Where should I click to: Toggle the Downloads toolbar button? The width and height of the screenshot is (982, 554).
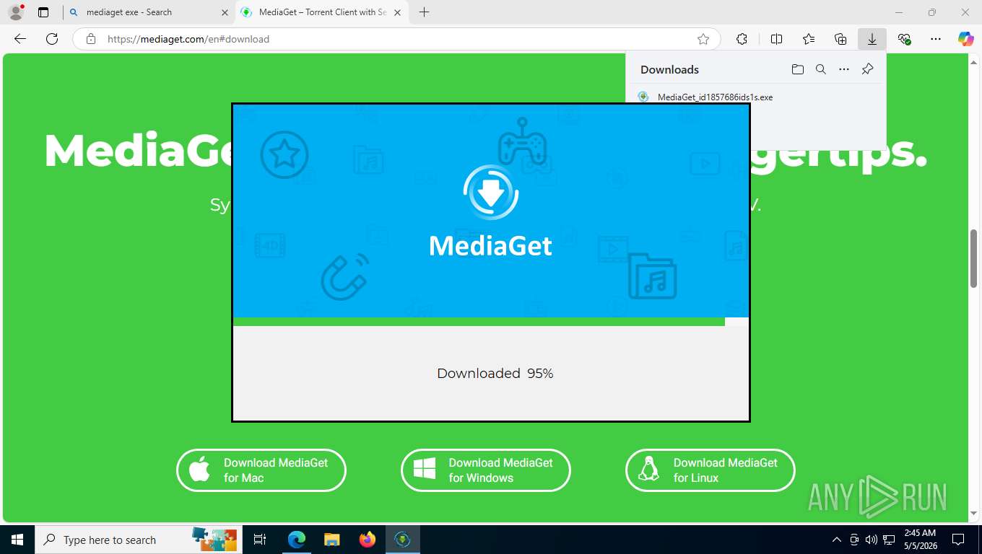point(872,39)
